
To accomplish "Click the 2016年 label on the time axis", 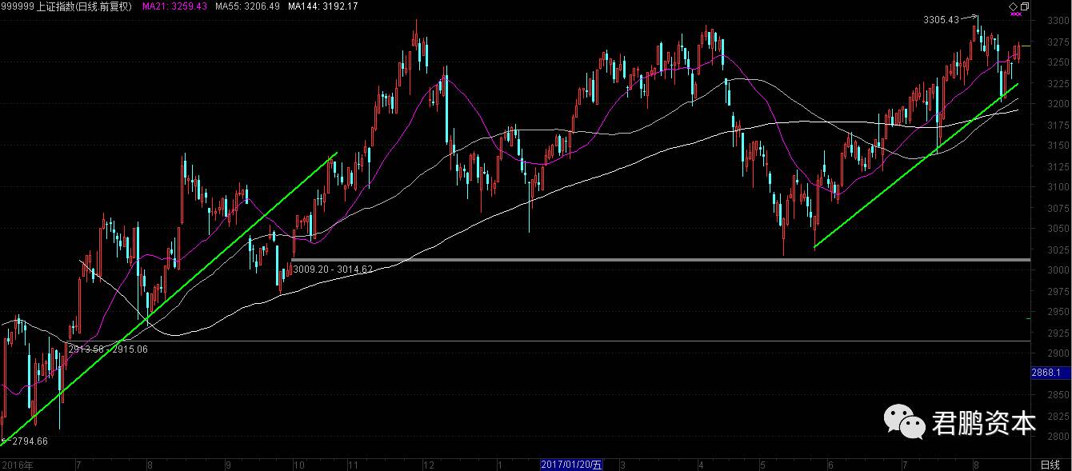I will [x=18, y=464].
